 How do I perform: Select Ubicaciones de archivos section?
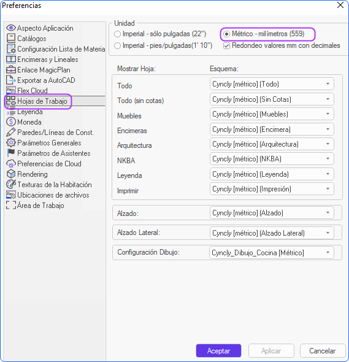(x=53, y=194)
